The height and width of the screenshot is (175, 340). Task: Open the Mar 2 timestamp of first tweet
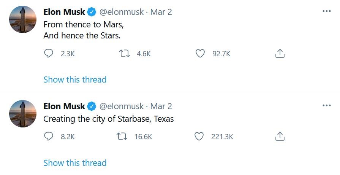161,12
